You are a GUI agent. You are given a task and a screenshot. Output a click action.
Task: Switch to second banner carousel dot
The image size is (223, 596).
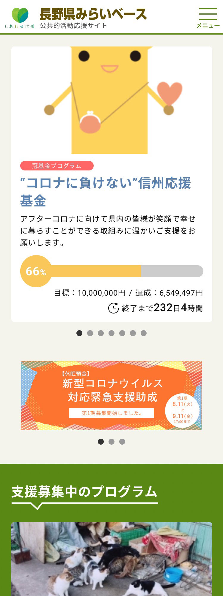point(111,442)
